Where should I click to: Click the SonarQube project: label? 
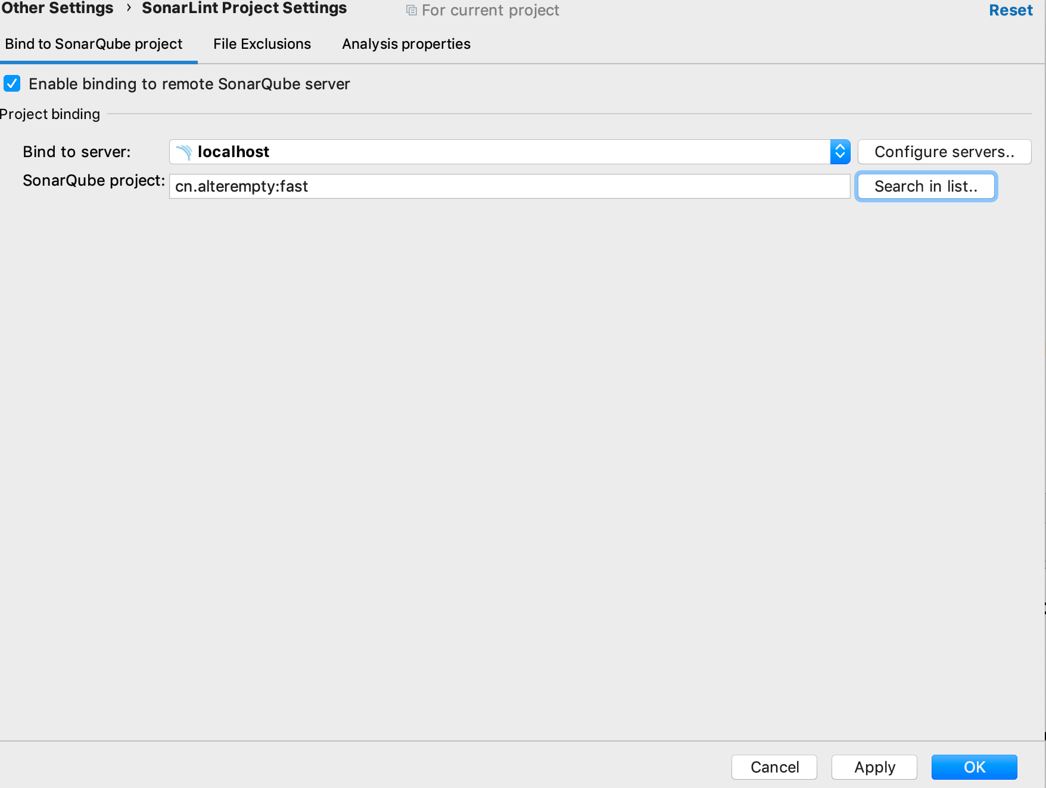(x=94, y=180)
